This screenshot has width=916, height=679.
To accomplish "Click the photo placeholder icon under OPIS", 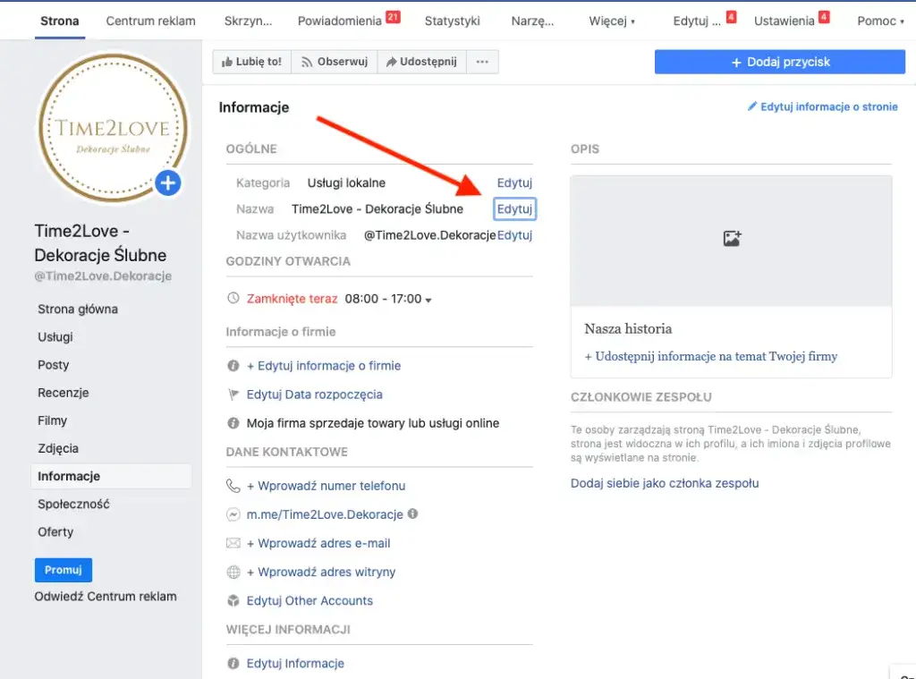I will pyautogui.click(x=732, y=239).
